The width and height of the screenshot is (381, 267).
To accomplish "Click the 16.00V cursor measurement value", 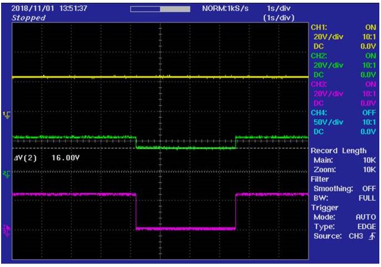I will 65,158.
